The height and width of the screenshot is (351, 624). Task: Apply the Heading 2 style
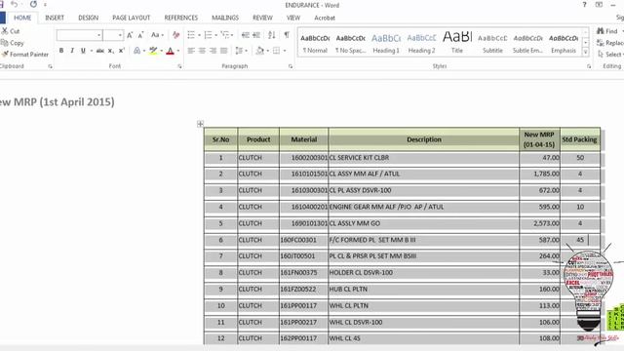point(421,43)
